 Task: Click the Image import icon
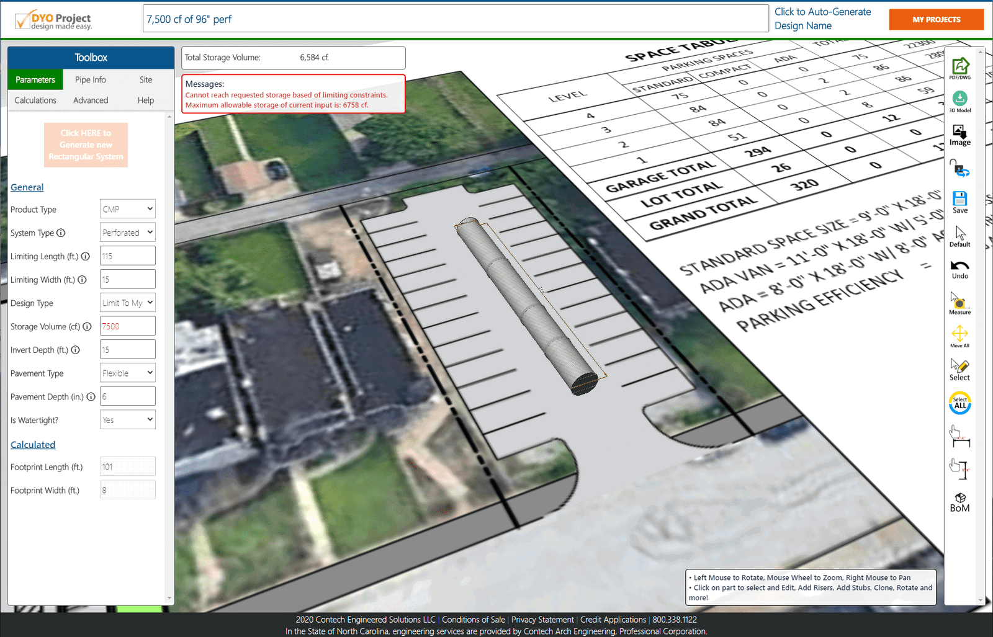959,135
